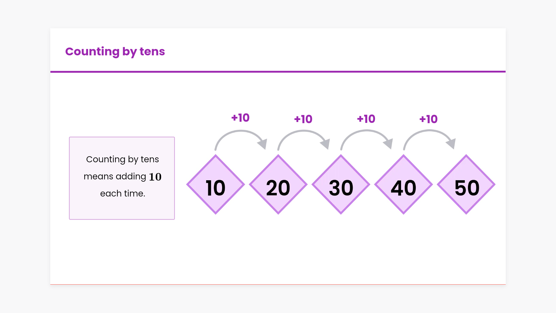Click the +10 label between 30 and 40

click(366, 119)
